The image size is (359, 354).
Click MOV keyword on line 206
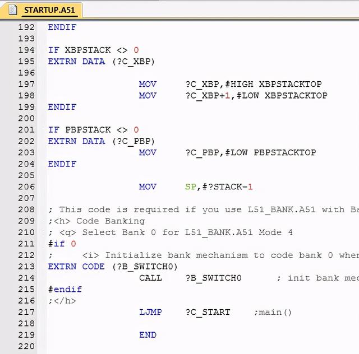[148, 187]
